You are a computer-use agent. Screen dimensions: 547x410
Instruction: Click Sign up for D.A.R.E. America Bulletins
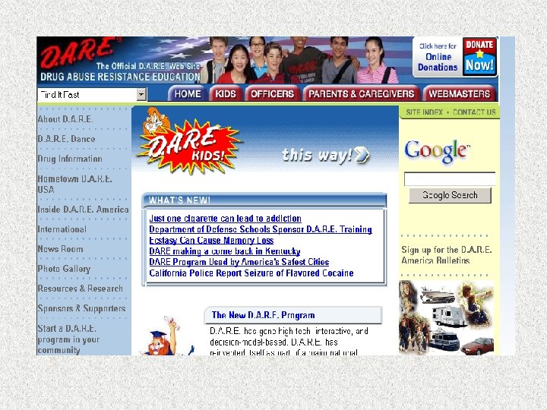(x=447, y=255)
